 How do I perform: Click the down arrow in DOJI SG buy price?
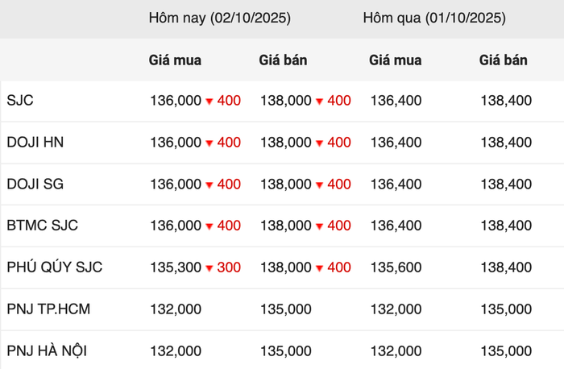pyautogui.click(x=209, y=185)
